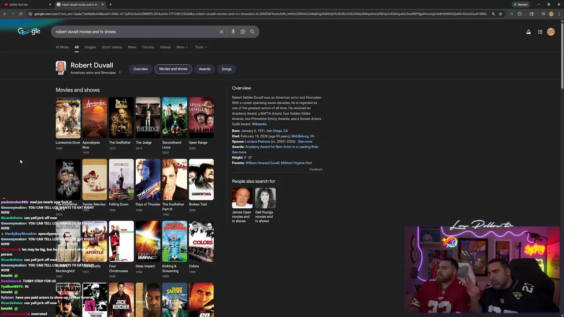
Task: Open the Google account avatar
Action: 551,32
